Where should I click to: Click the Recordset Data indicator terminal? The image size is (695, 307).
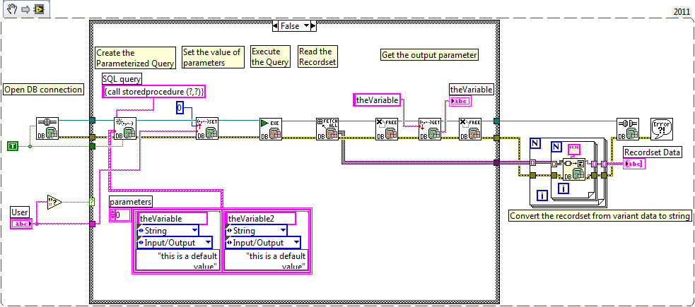point(634,164)
